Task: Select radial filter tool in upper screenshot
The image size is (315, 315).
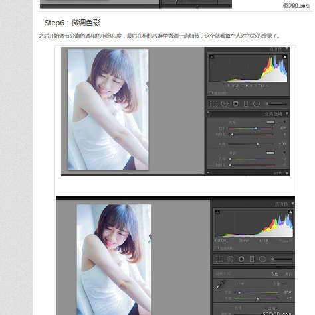Action: (257, 103)
